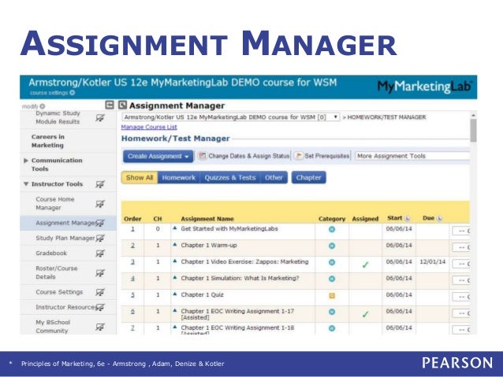
Task: Click category icon for Get Started with MyMarketingLabs
Action: click(x=332, y=229)
